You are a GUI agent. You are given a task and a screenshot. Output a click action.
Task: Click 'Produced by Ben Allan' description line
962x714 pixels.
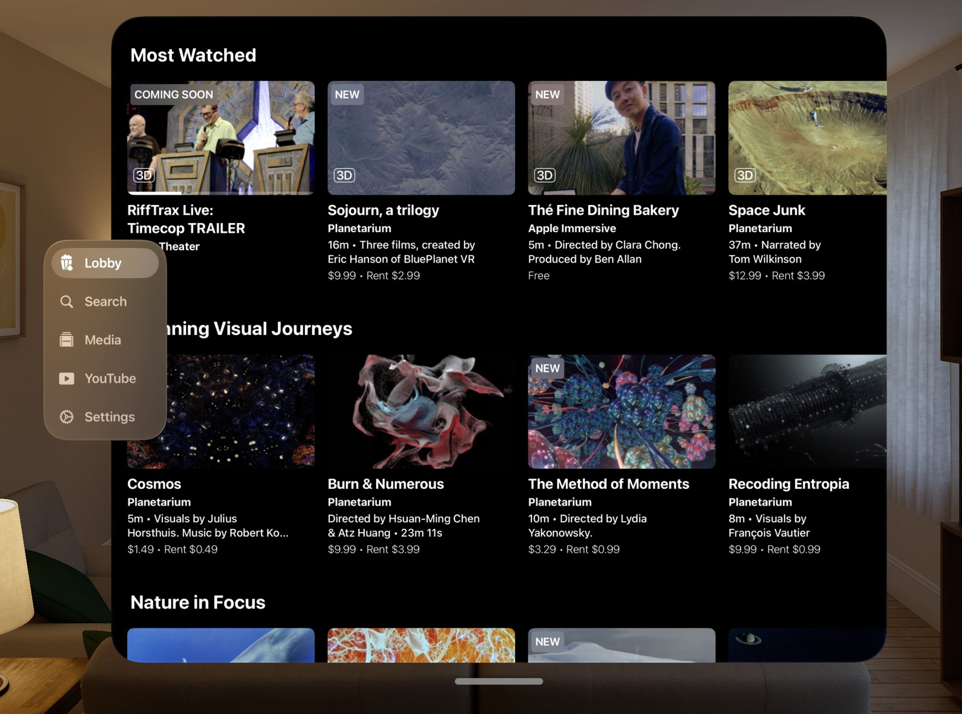(585, 259)
